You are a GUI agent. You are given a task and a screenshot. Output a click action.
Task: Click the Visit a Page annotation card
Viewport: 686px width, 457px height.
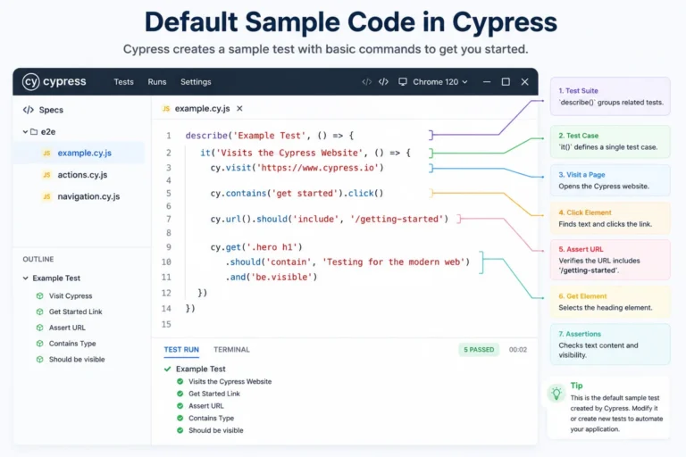[610, 180]
